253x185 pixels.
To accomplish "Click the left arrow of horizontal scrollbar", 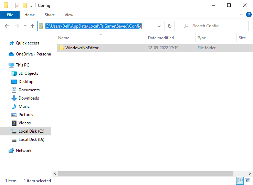I will click(x=55, y=174).
